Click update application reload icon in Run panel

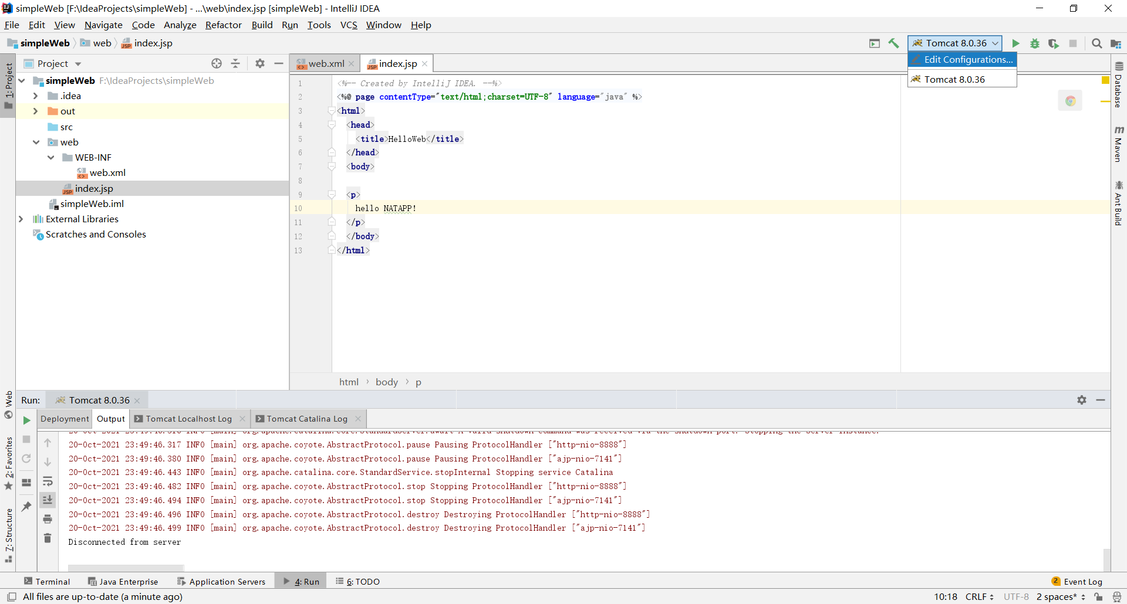26,459
